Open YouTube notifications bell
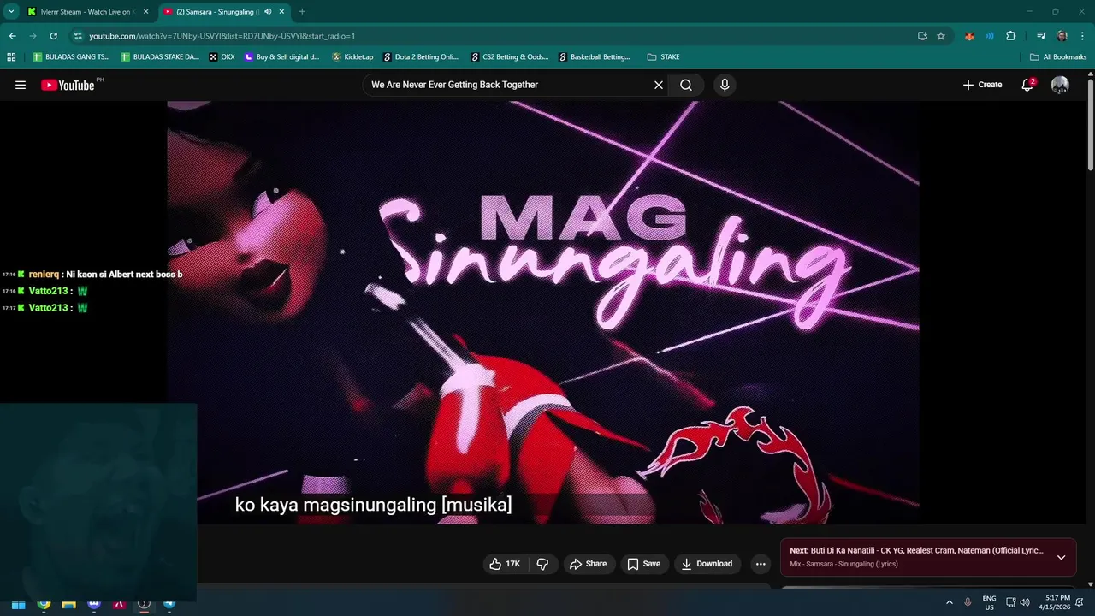The image size is (1095, 616). (1027, 85)
